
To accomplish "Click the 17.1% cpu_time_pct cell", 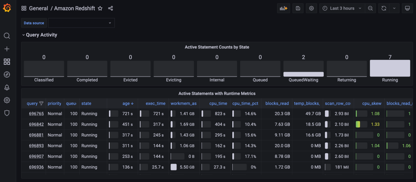I will click(x=245, y=156).
